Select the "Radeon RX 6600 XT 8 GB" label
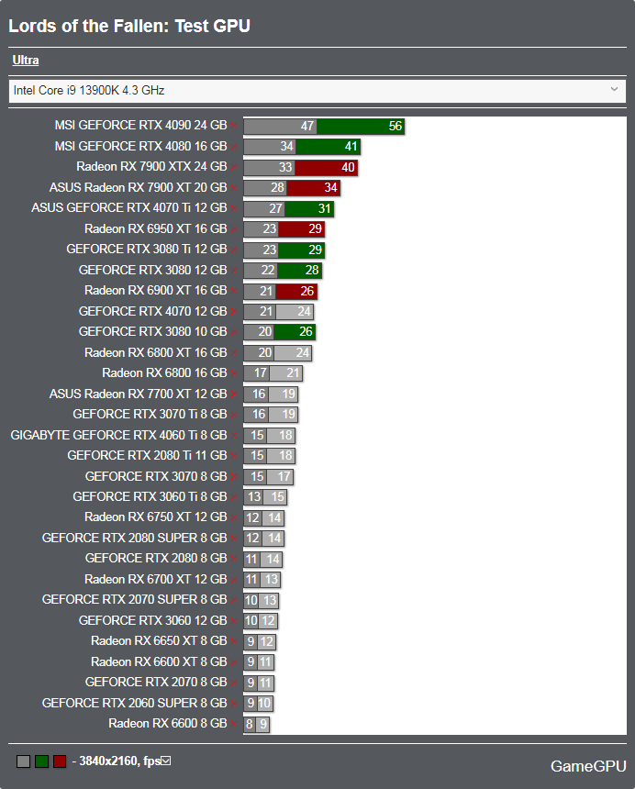The height and width of the screenshot is (789, 635). click(x=159, y=661)
